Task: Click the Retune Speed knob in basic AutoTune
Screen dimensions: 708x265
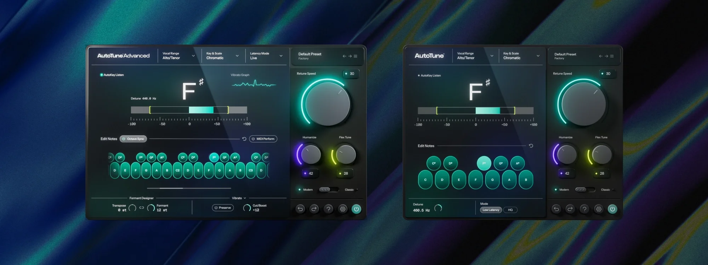Action: [x=584, y=104]
